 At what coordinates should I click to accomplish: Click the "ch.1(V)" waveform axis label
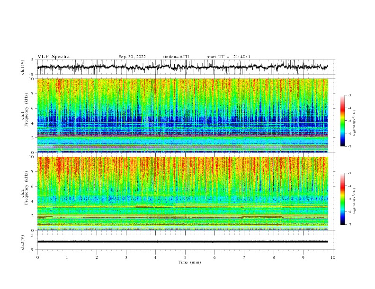(x=23, y=67)
